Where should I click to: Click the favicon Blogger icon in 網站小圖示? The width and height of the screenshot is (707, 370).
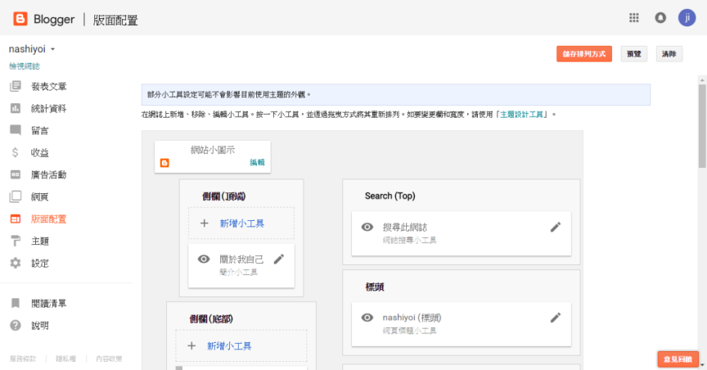[x=164, y=163]
